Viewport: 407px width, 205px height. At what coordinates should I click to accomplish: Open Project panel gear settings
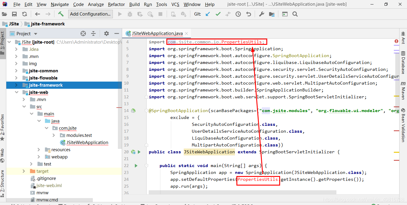coord(106,33)
